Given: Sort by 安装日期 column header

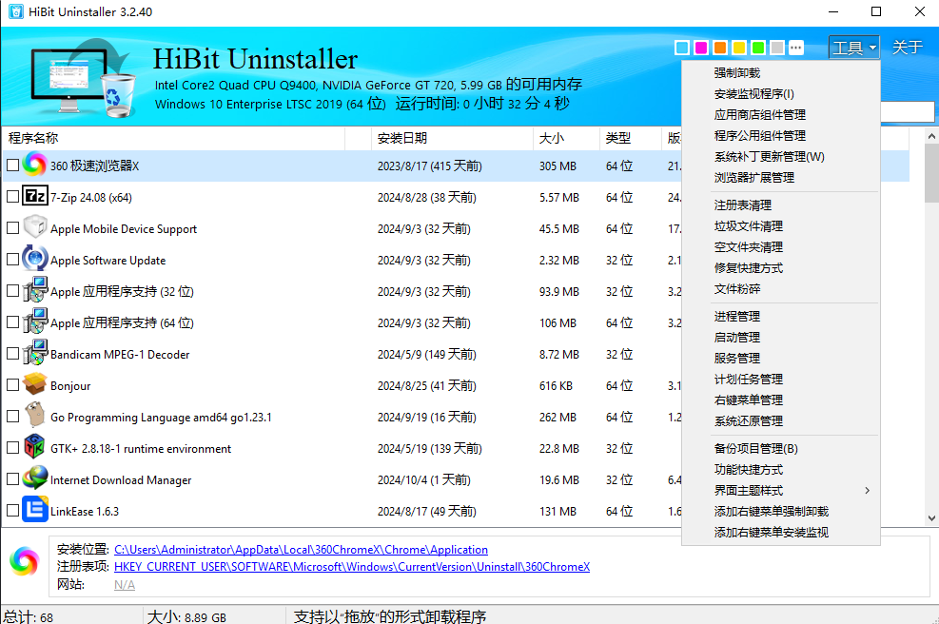Looking at the screenshot, I should tap(452, 138).
